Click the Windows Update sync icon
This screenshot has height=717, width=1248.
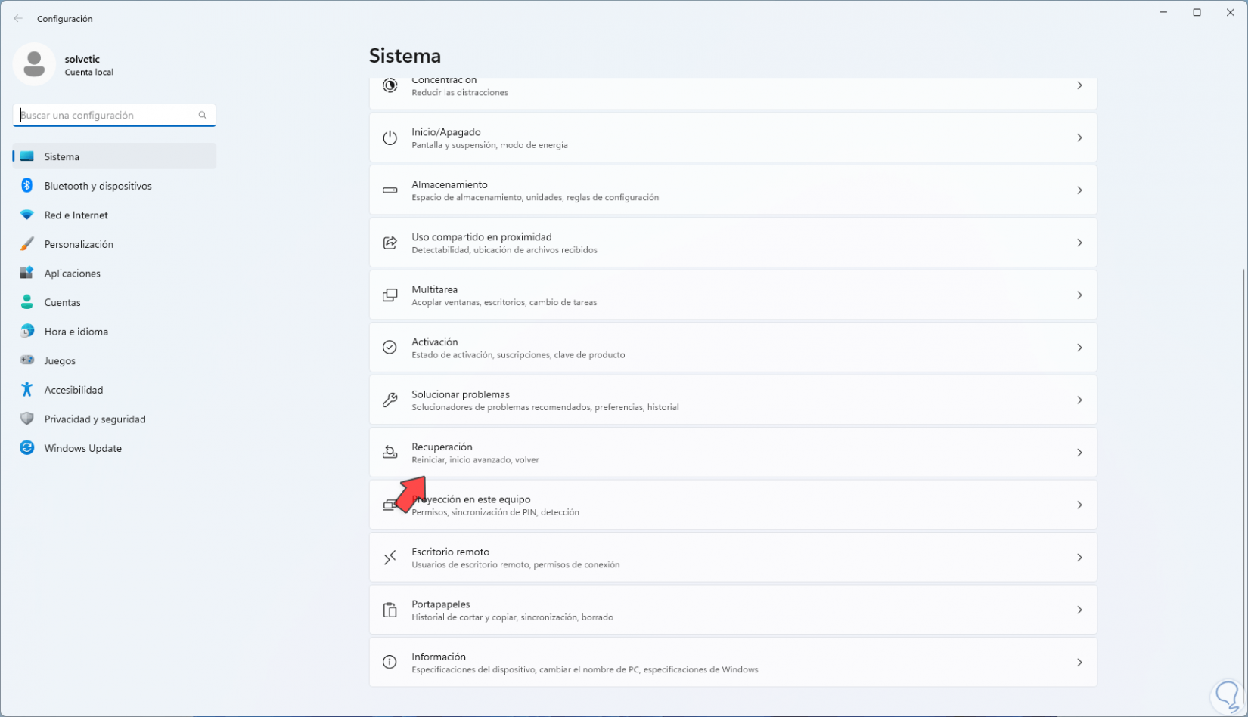pos(27,448)
